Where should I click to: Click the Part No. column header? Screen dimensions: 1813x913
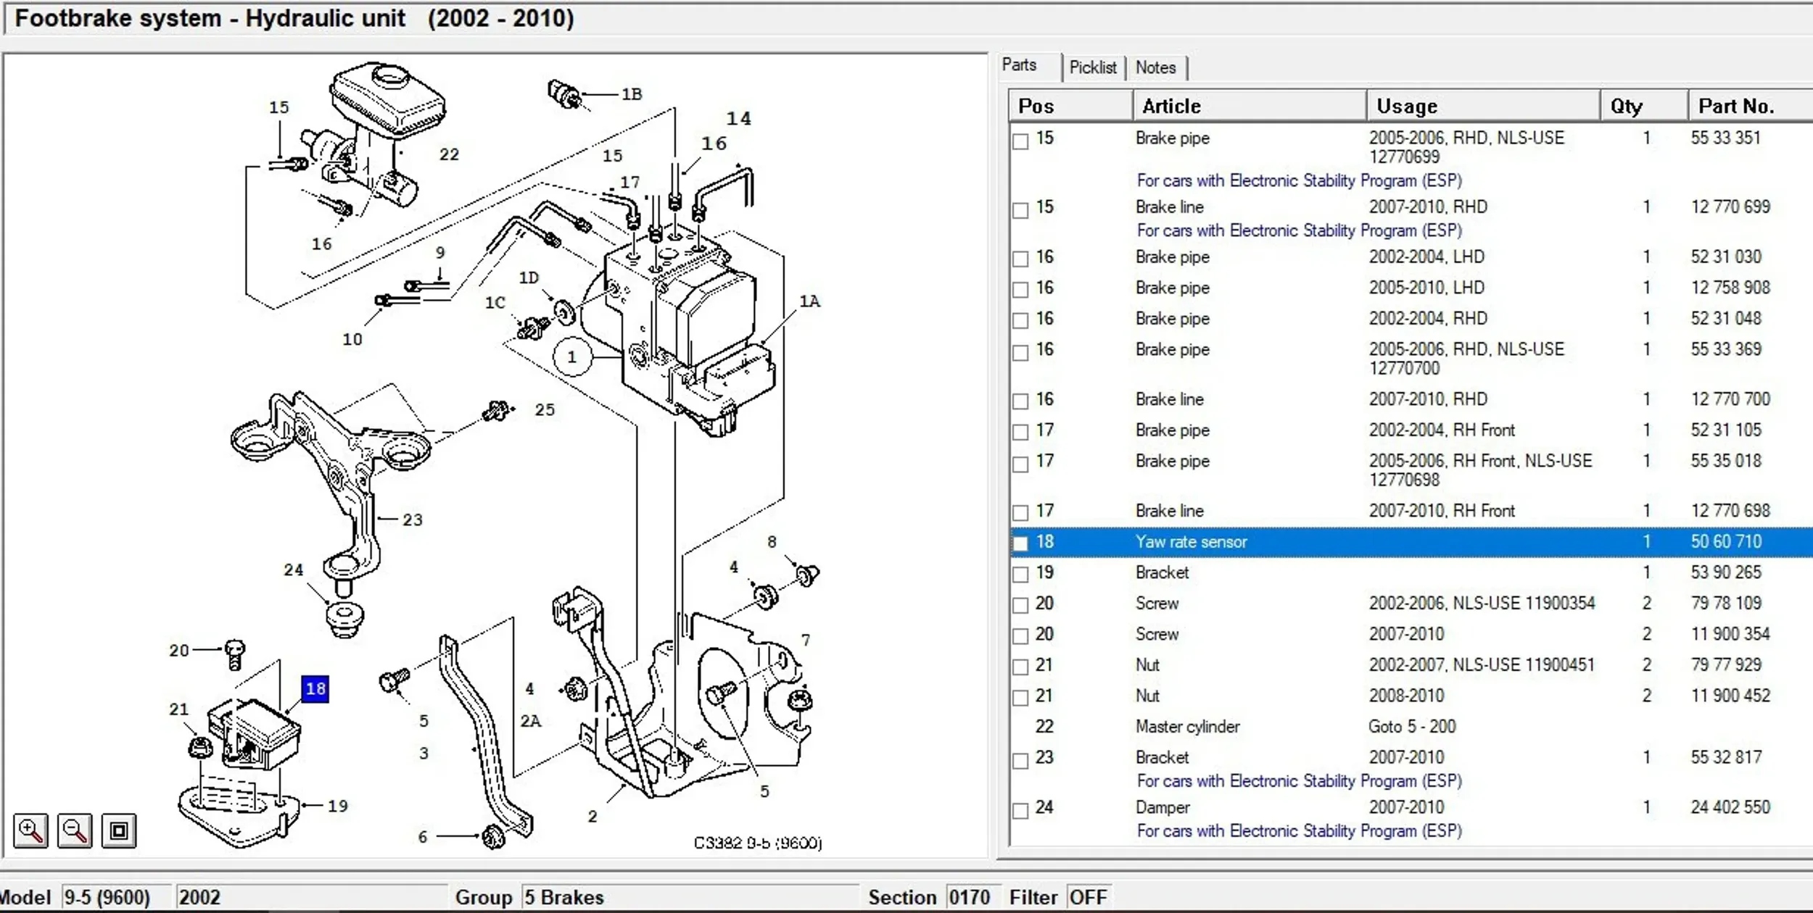click(x=1751, y=106)
